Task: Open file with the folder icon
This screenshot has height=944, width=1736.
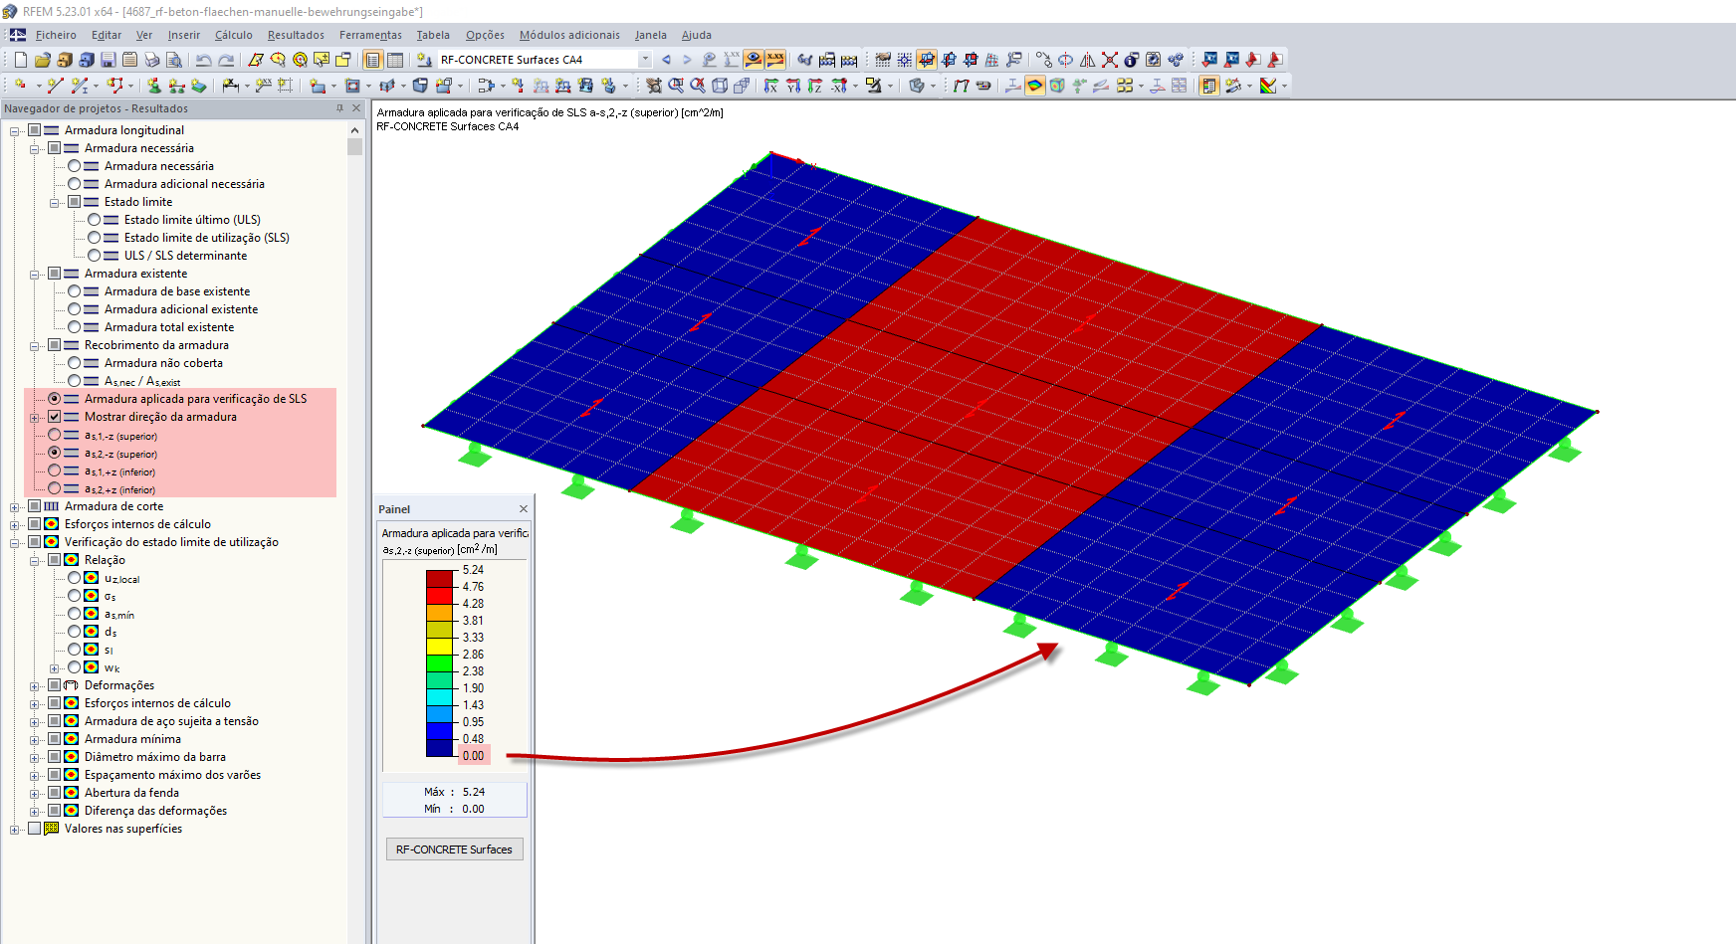Action: (x=42, y=60)
